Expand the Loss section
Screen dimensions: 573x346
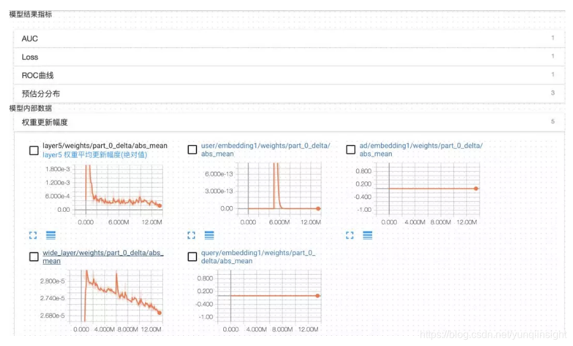[x=289, y=57]
